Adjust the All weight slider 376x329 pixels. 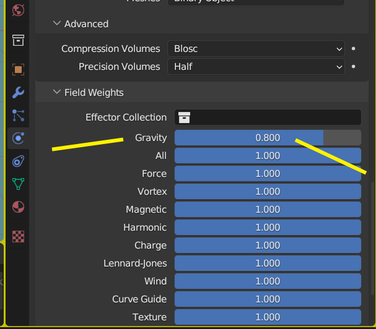[268, 156]
